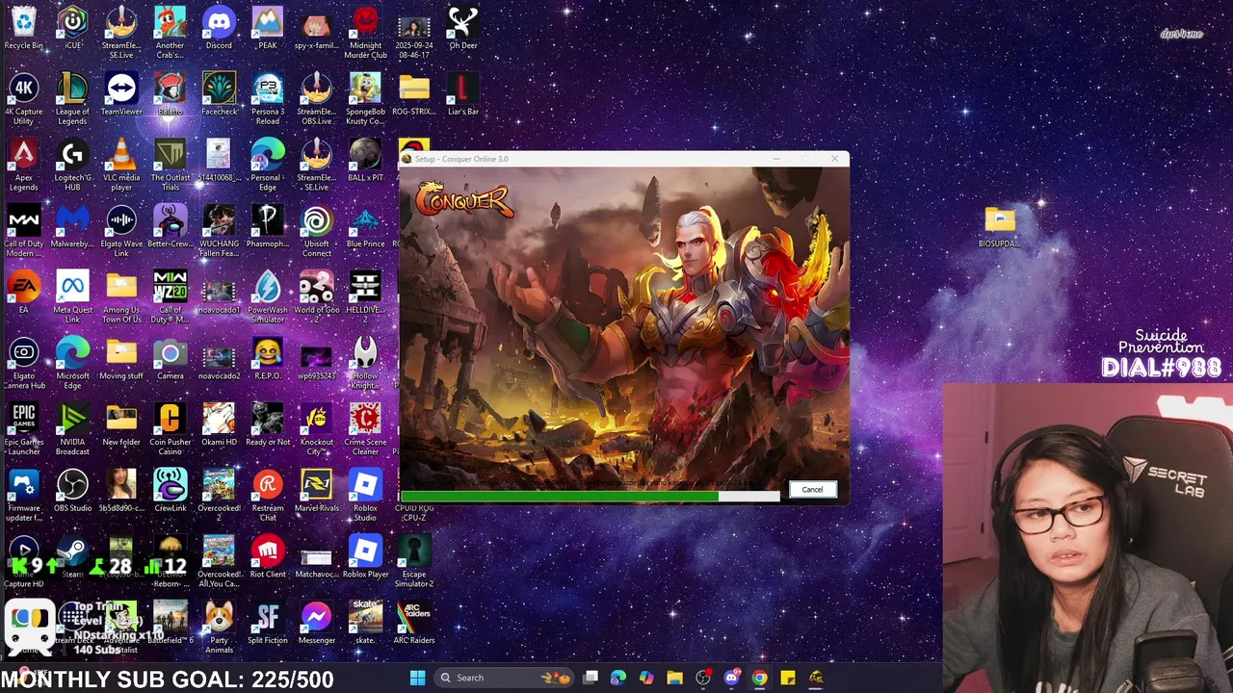Viewport: 1233px width, 693px height.
Task: Select the Elgato Camera Hub icon
Action: 23,363
